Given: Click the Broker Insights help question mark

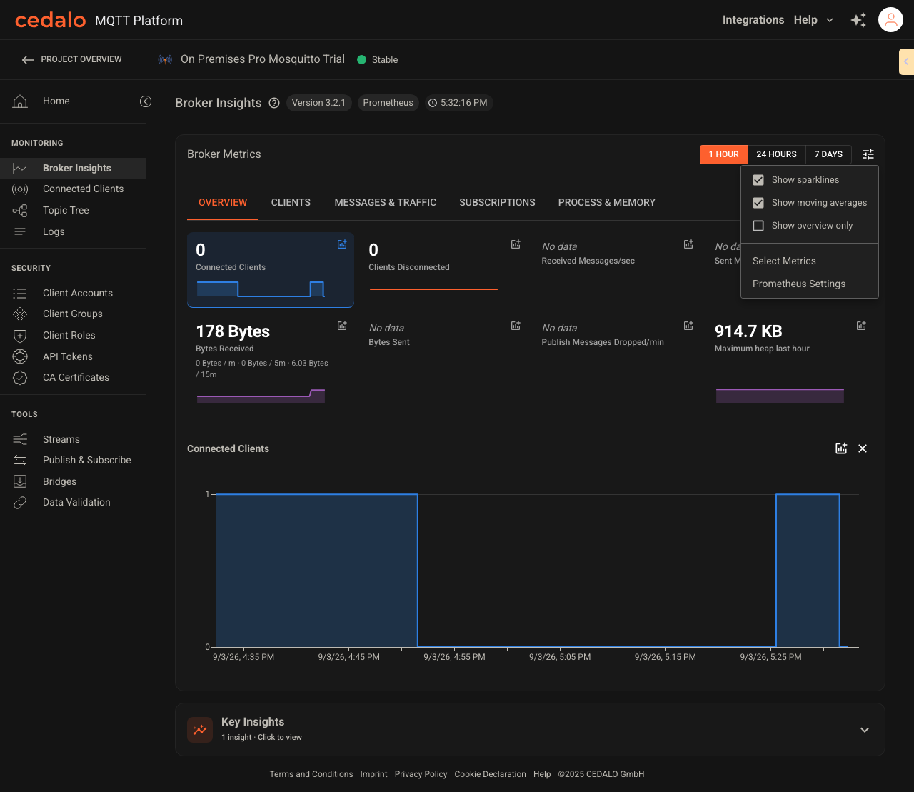Looking at the screenshot, I should [274, 103].
